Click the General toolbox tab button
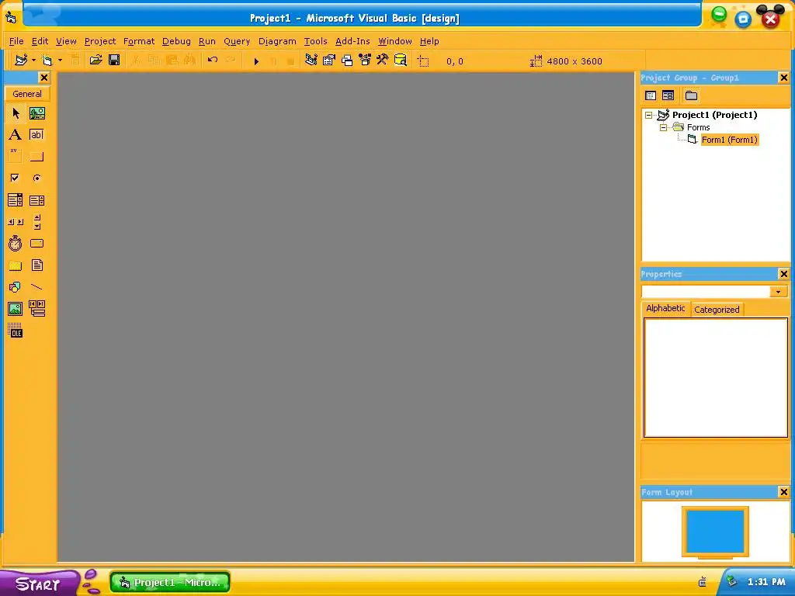This screenshot has height=596, width=795. 27,94
